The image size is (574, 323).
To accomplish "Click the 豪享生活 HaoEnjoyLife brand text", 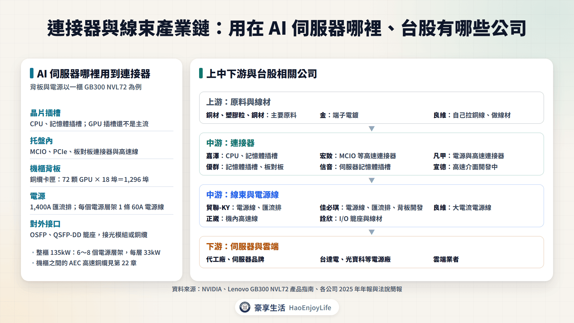I will coord(293,308).
